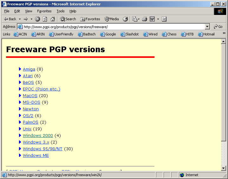
Task: Show browsing History icon
Action: pos(125,19)
